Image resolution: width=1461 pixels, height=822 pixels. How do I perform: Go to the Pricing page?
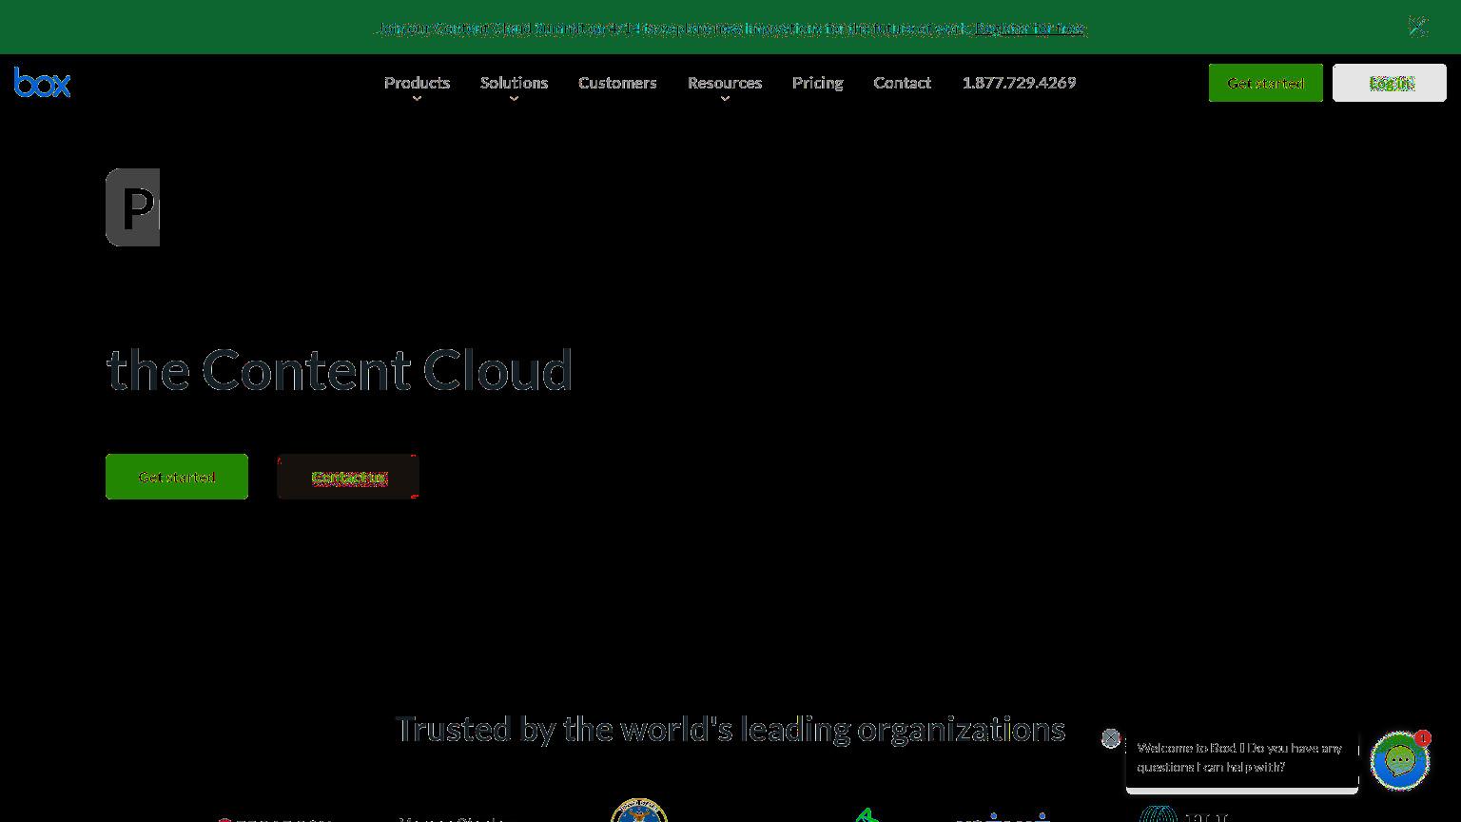point(817,83)
